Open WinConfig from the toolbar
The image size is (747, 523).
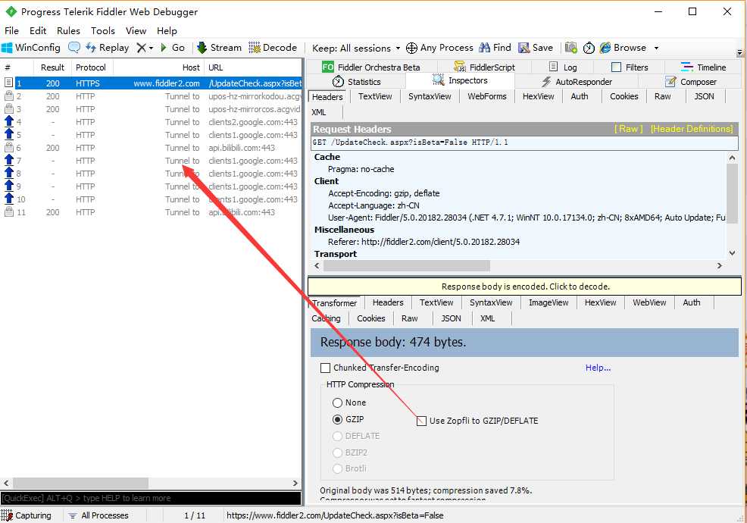31,48
